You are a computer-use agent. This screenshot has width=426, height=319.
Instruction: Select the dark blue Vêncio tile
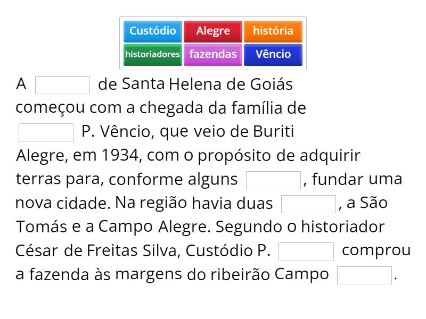click(x=273, y=54)
